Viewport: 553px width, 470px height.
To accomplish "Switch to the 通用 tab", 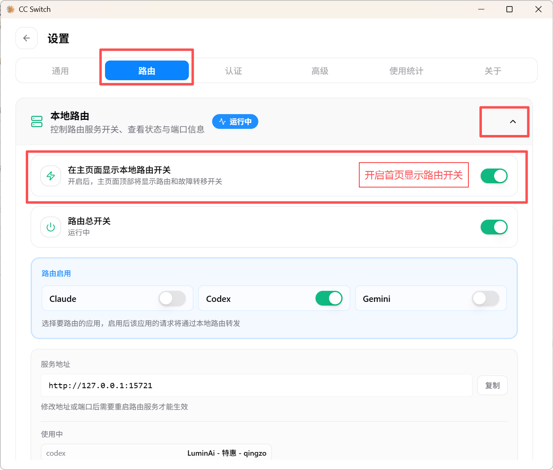I will point(60,71).
